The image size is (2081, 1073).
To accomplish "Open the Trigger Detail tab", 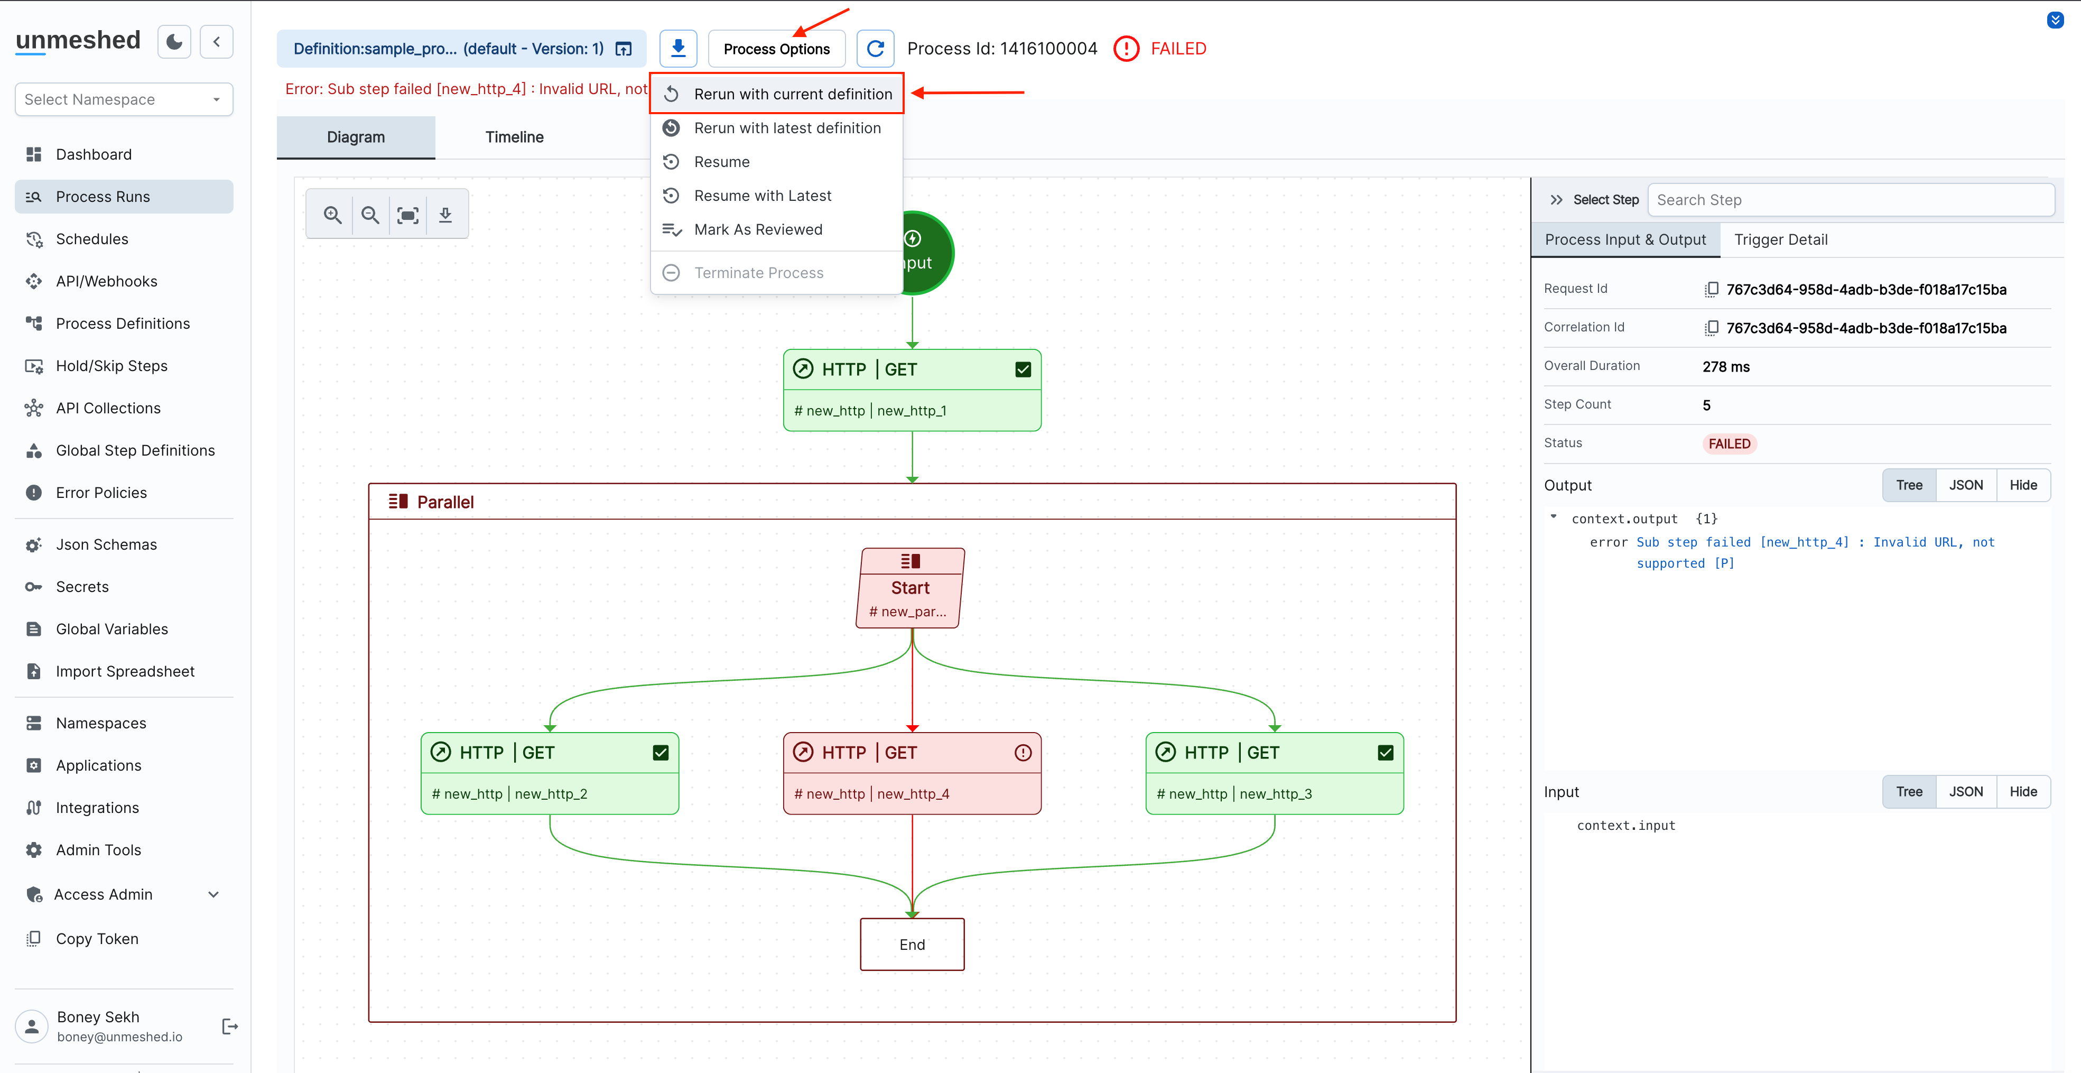I will [1780, 239].
